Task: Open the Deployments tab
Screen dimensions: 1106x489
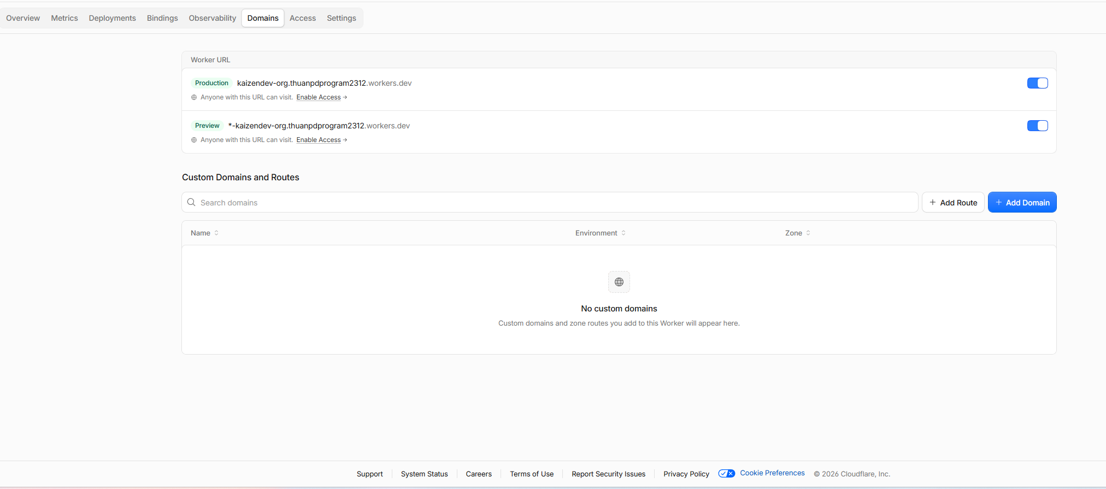Action: pos(112,18)
